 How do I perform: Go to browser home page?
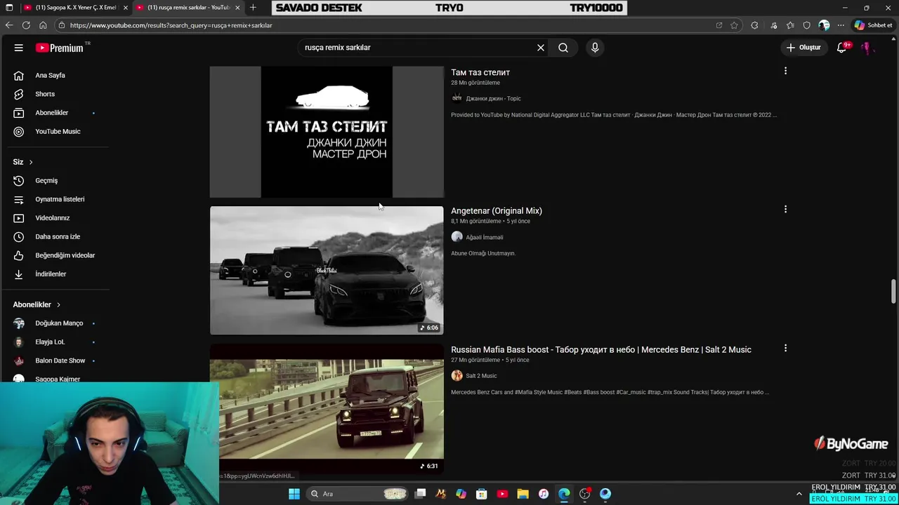43,25
